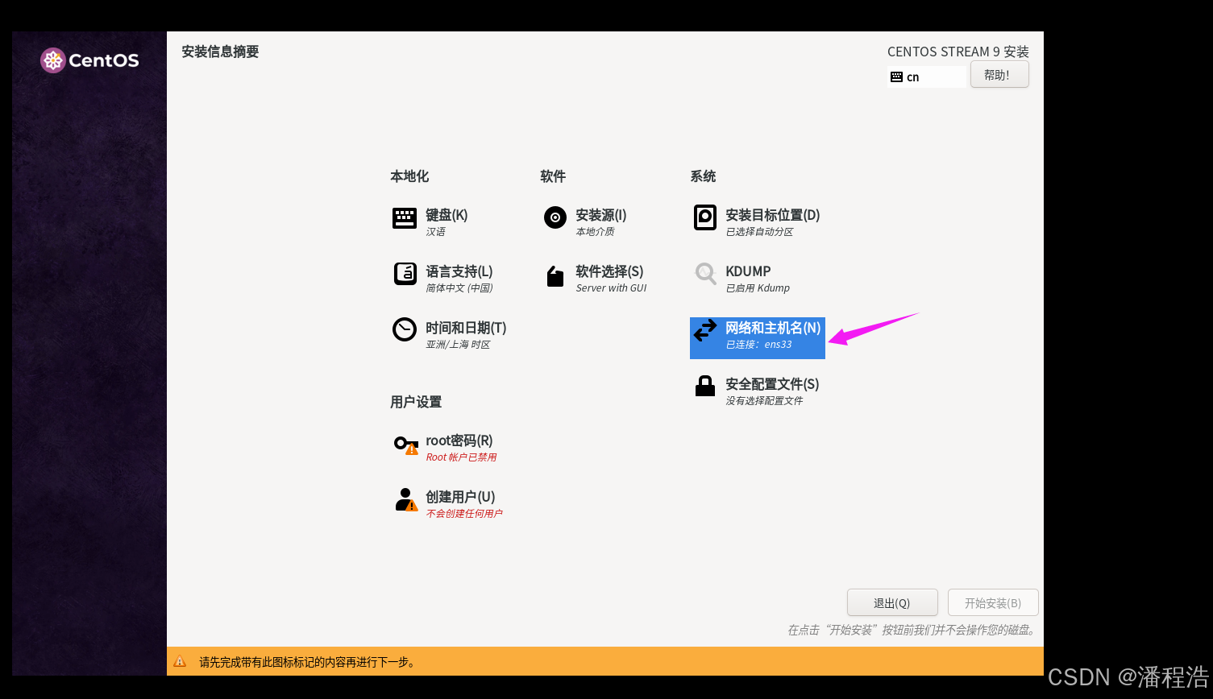
Task: Click the 本地化 section heading
Action: click(409, 176)
